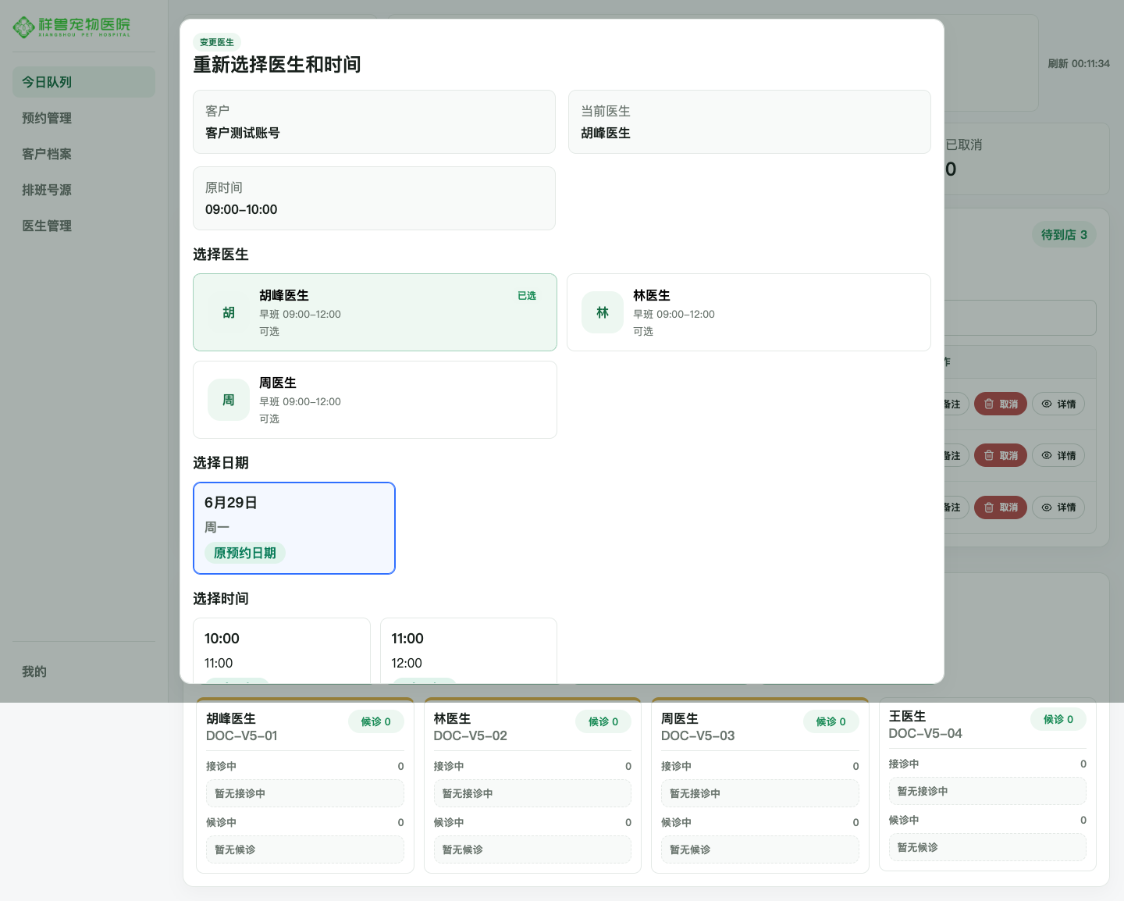
Task: Click the 待到店 3 badge
Action: 1064,234
